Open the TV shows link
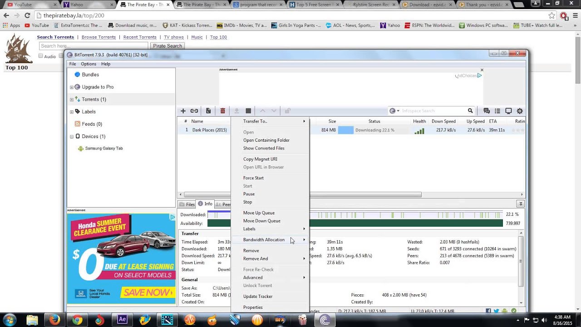Viewport: 581px width, 327px height. click(x=174, y=37)
